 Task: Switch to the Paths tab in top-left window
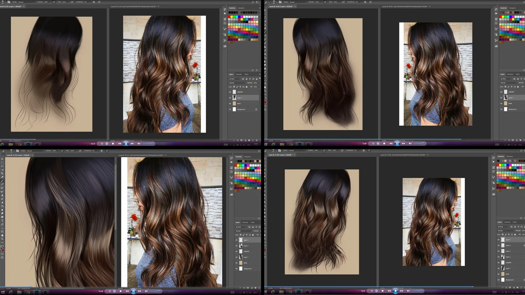[246, 74]
